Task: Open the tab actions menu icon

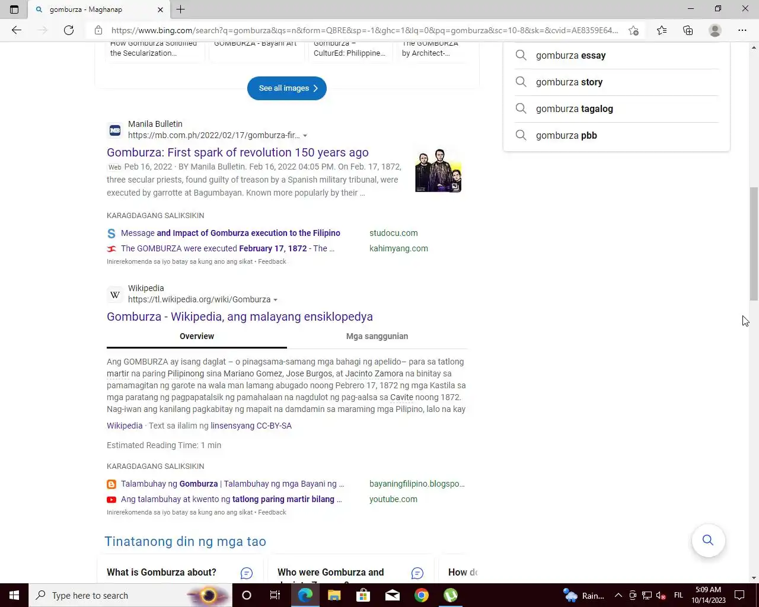Action: tap(14, 9)
